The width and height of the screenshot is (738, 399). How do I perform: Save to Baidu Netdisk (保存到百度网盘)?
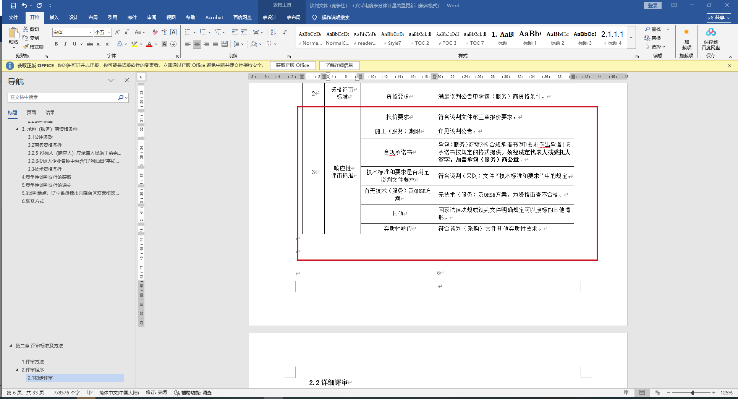711,39
